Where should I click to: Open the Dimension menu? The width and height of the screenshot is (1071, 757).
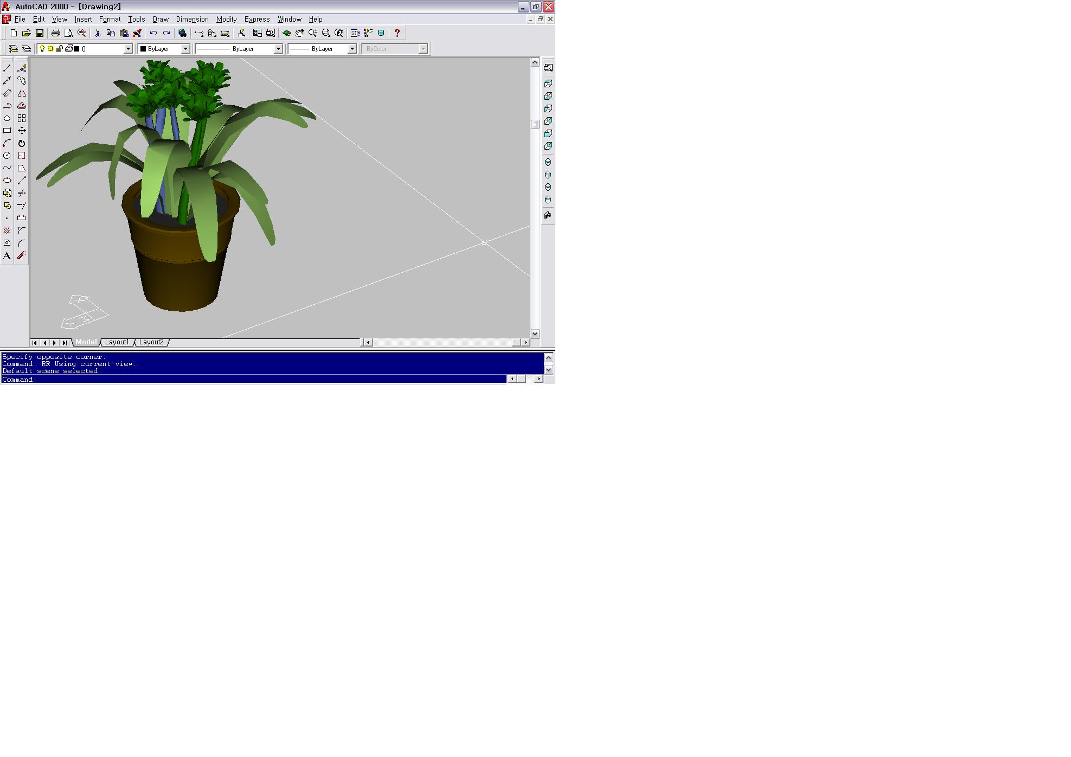[193, 19]
